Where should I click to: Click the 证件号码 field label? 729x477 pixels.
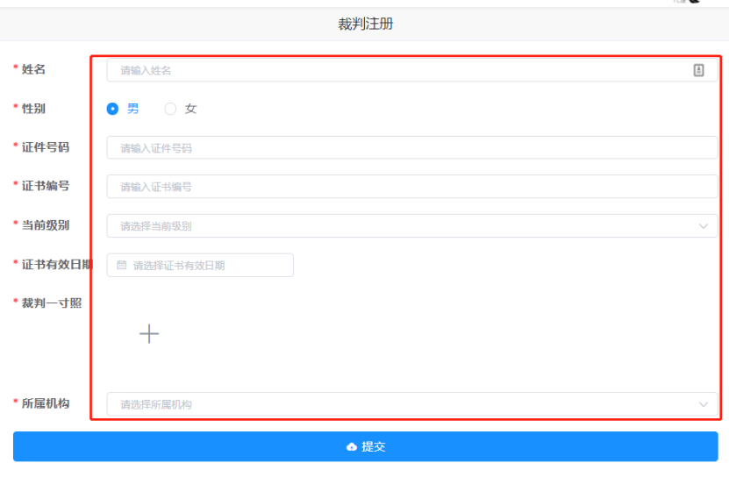tap(46, 147)
